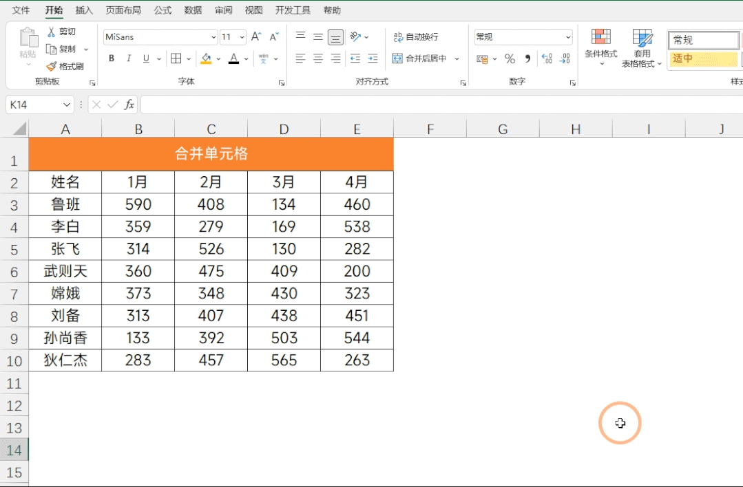
Task: Toggle Bold formatting
Action: point(112,58)
